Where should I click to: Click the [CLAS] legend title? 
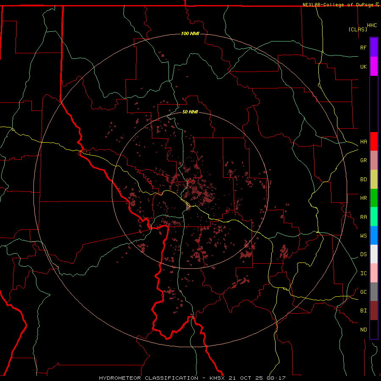tap(358, 29)
